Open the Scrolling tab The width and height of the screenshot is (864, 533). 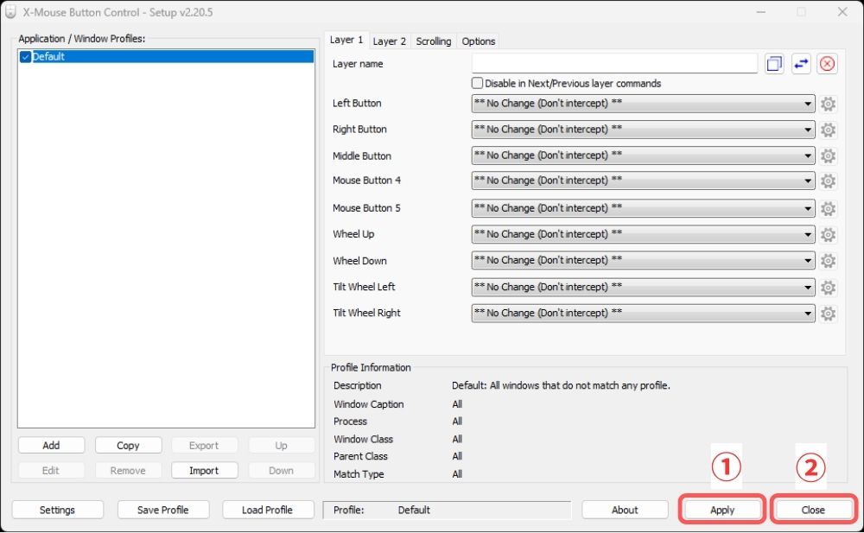433,41
